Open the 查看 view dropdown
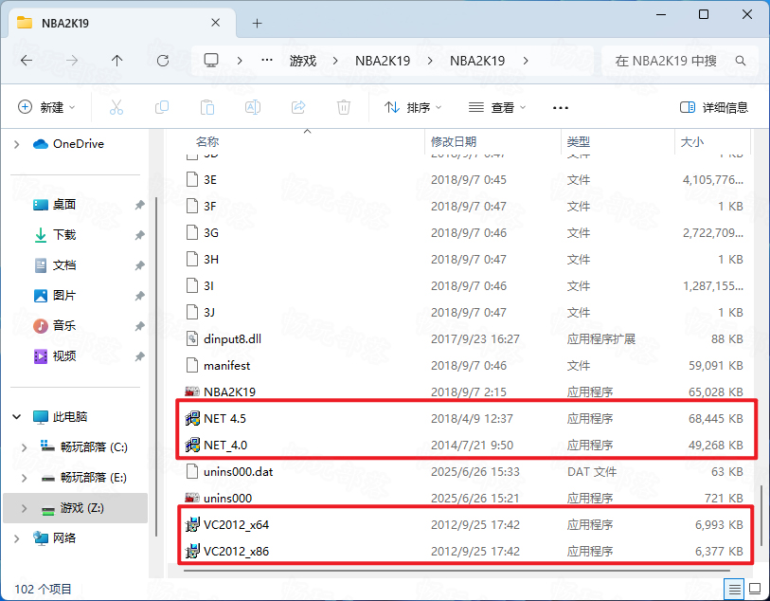 point(497,107)
